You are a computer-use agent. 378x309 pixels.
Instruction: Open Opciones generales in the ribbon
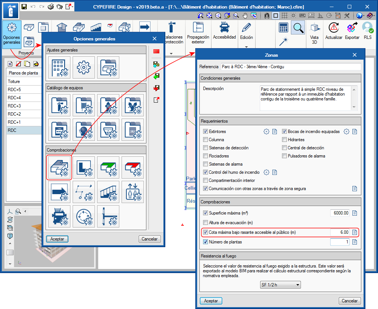click(x=12, y=34)
